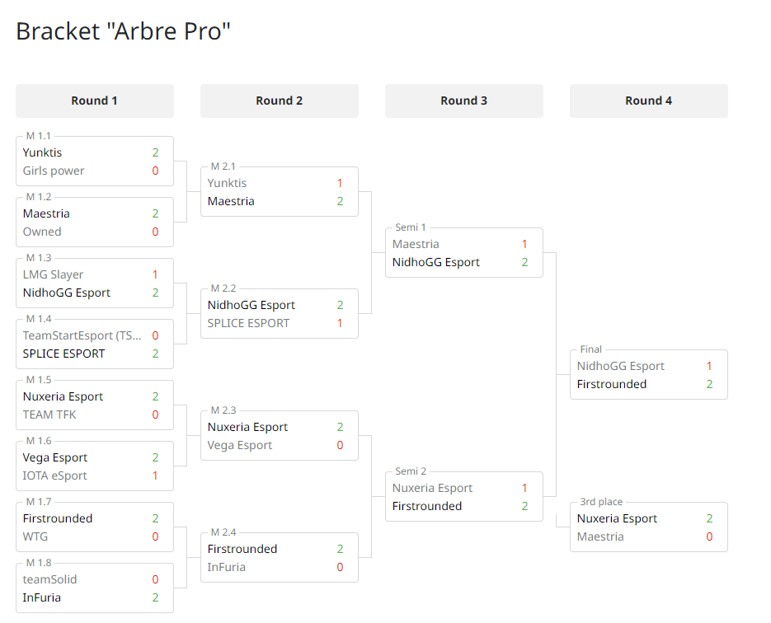Click the Round 4 header
Image resolution: width=771 pixels, height=623 pixels.
click(649, 101)
